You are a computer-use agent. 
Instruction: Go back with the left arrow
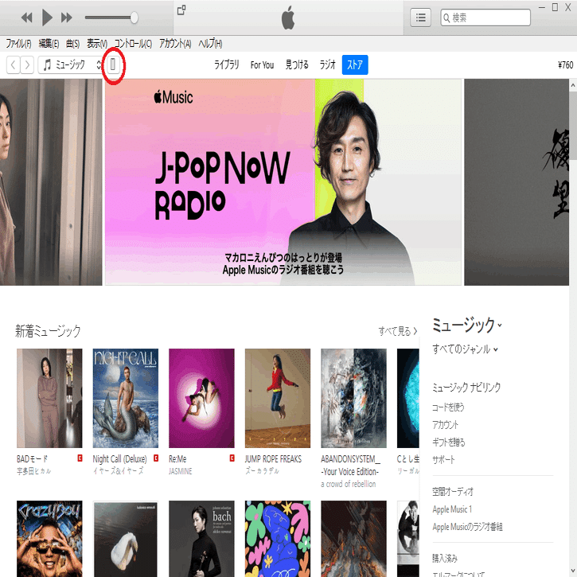coord(14,65)
